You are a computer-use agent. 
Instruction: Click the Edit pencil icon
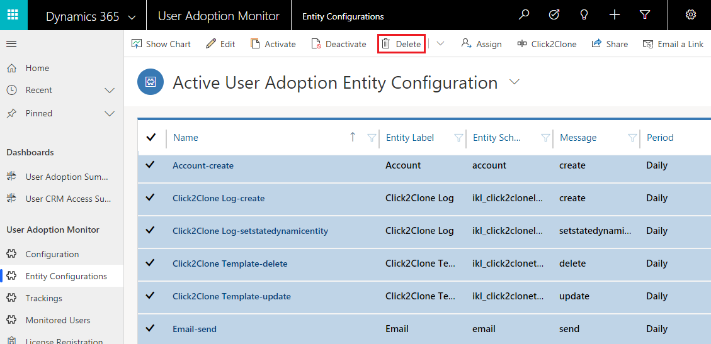[211, 44]
